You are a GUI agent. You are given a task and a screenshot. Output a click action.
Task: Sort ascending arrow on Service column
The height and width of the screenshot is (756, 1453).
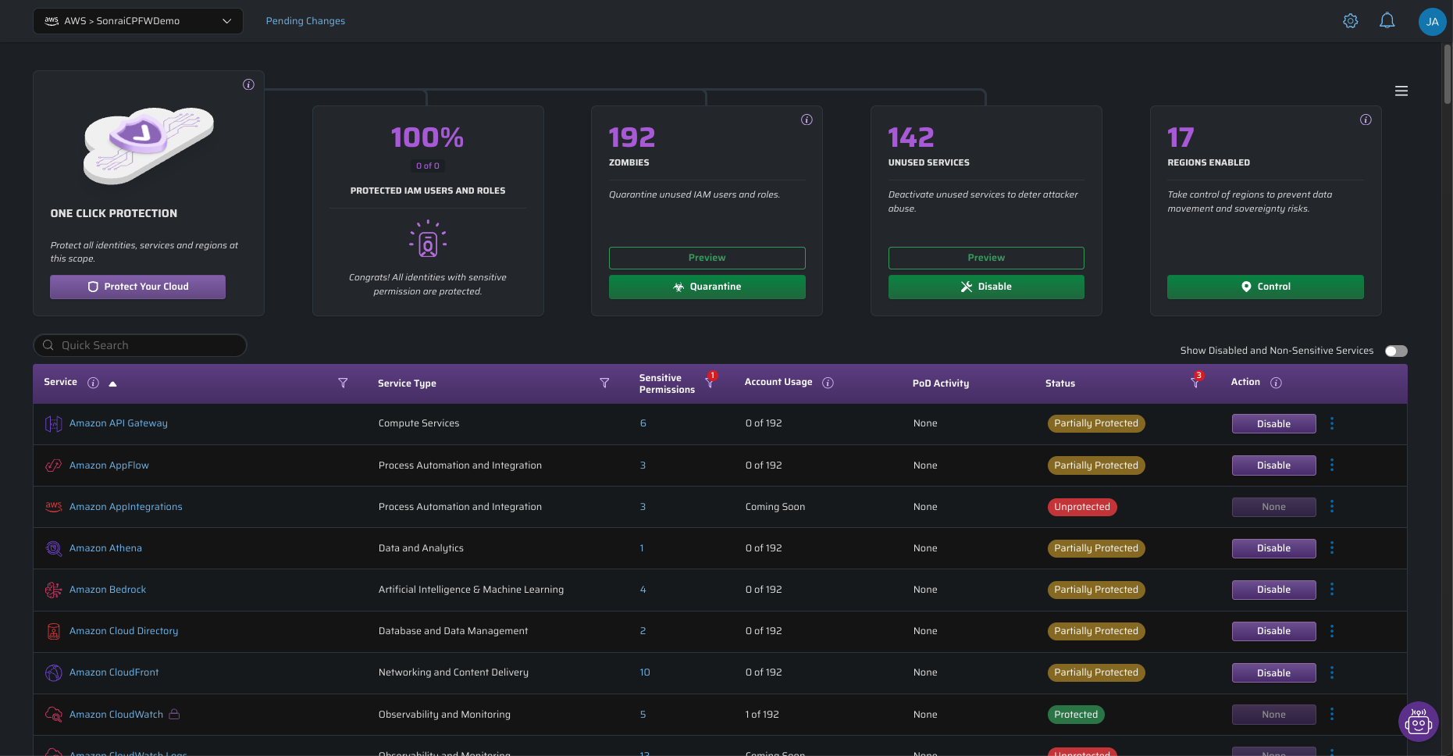(112, 383)
